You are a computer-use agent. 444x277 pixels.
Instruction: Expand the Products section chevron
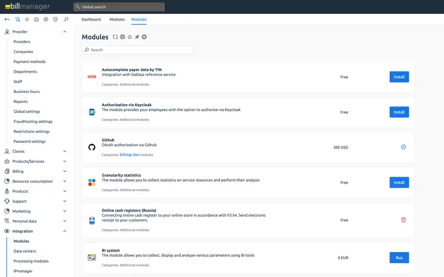(64, 191)
